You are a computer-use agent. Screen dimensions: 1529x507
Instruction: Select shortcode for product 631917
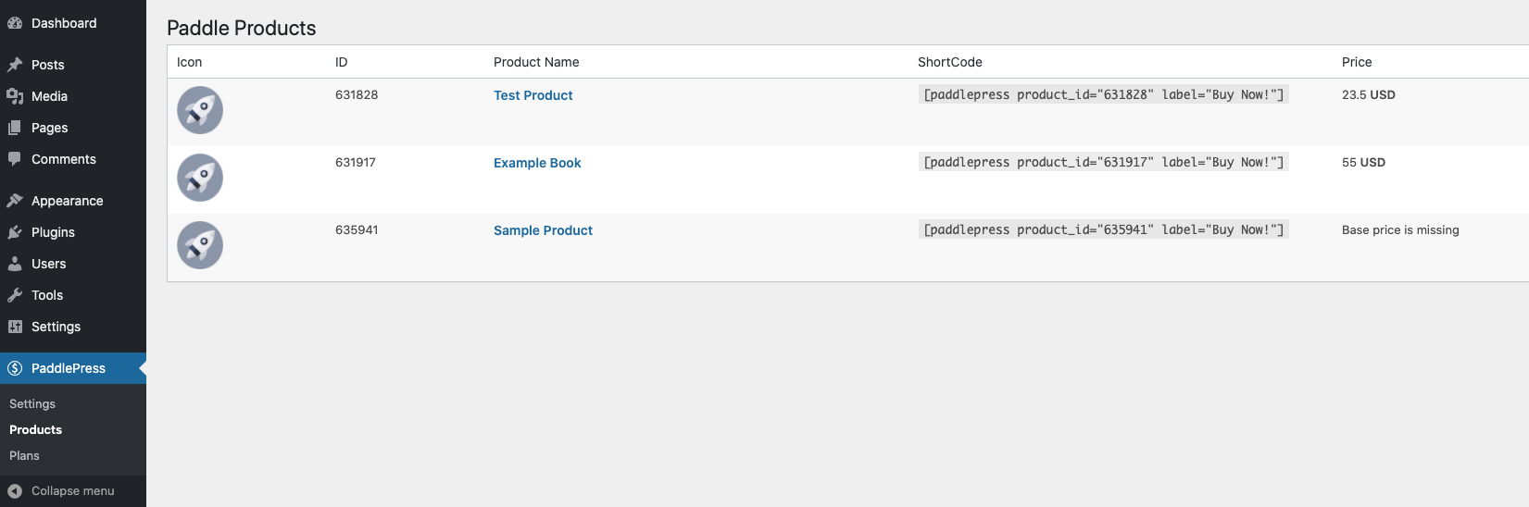(1103, 162)
